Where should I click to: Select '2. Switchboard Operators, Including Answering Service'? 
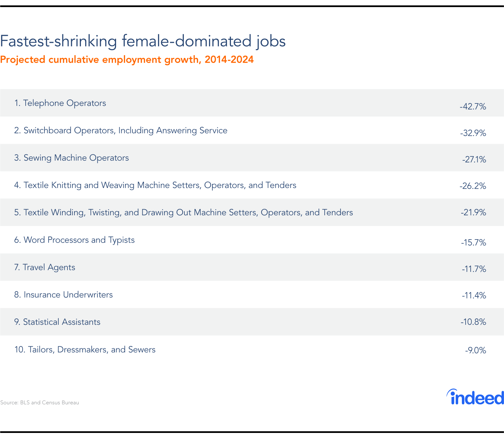click(121, 130)
